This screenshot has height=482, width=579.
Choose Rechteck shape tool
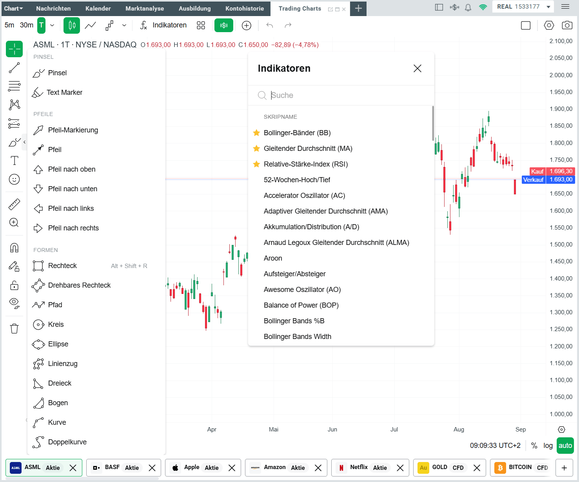(x=96, y=266)
